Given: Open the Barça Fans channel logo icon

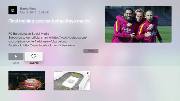Looking at the screenshot, I should coord(13,10).
